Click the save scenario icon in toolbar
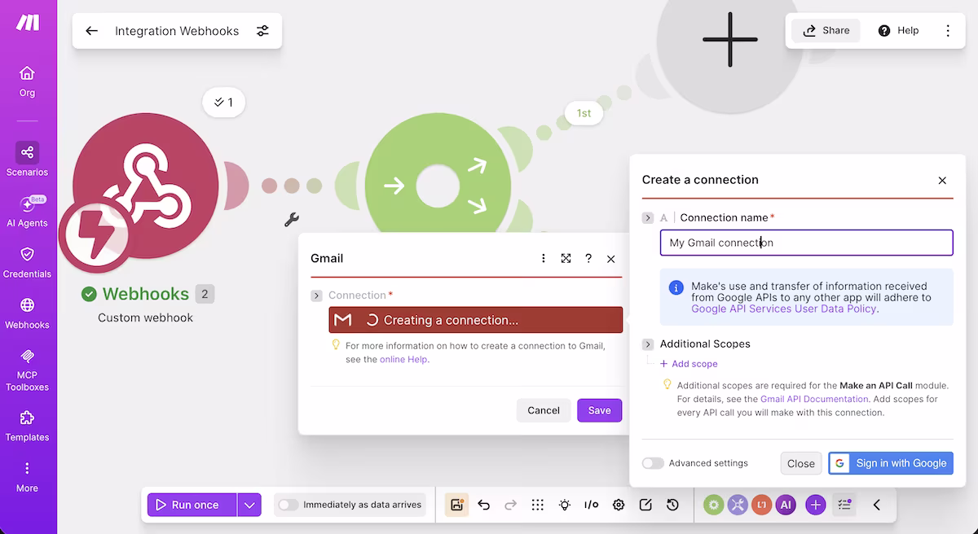This screenshot has width=978, height=534. tap(456, 505)
